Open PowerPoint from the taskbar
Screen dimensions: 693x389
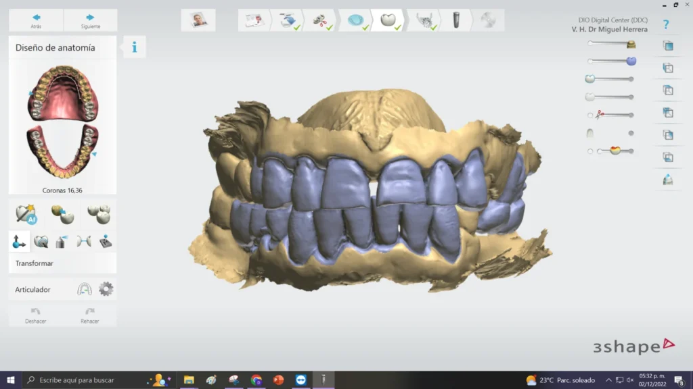coord(278,380)
